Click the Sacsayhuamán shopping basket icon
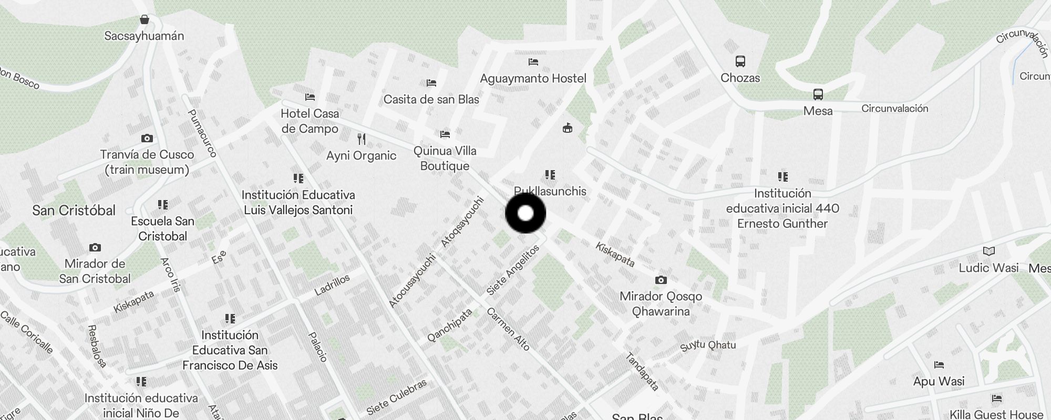The width and height of the screenshot is (1051, 420). click(145, 20)
